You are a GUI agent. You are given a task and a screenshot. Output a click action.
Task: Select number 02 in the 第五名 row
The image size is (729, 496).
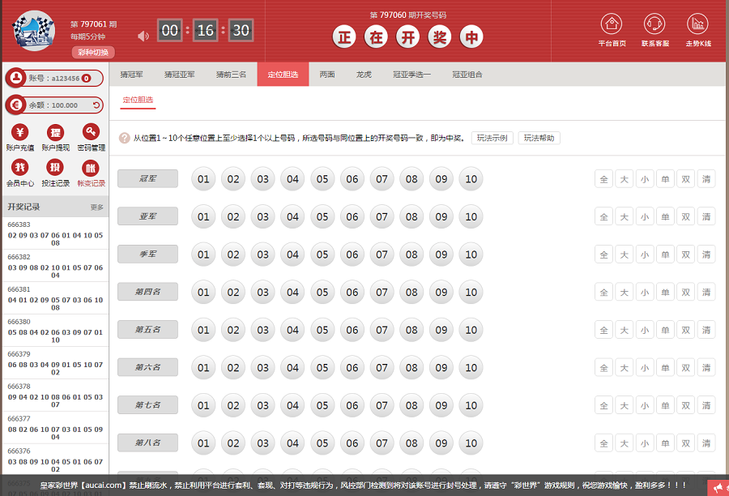pyautogui.click(x=233, y=330)
